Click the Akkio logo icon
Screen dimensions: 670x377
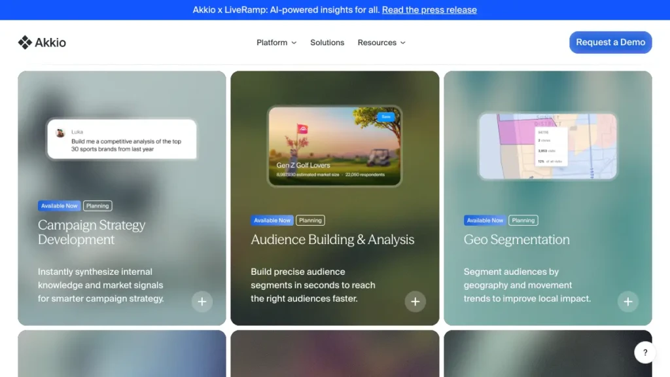pos(25,43)
